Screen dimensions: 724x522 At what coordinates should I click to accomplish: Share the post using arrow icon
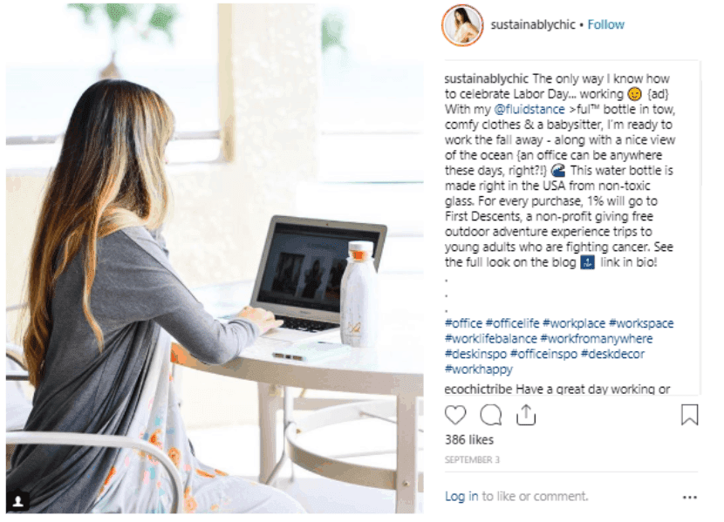pyautogui.click(x=526, y=415)
